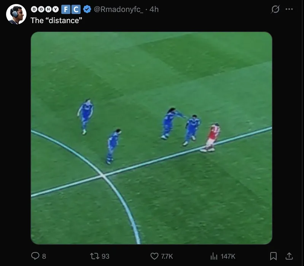
Task: Open the Grok explain icon on the post
Action: point(274,9)
